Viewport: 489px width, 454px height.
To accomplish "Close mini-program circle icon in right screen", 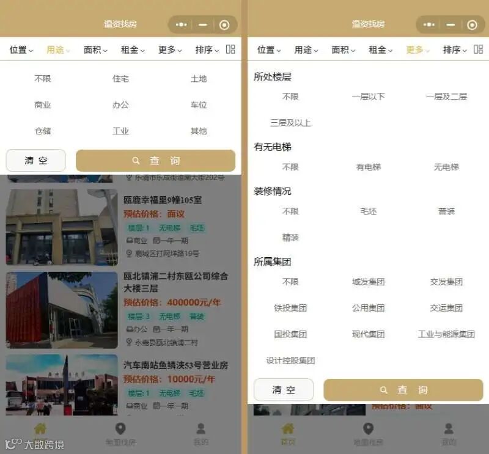I will tap(472, 24).
